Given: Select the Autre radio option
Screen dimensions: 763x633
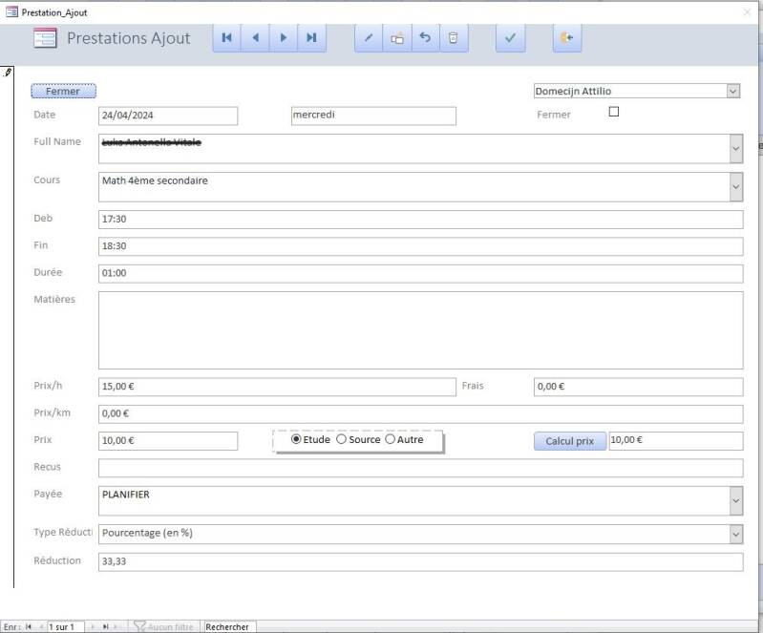Looking at the screenshot, I should coord(390,439).
